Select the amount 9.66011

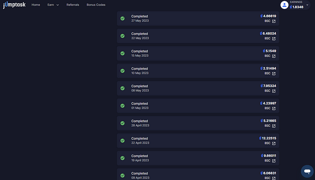click(x=270, y=156)
